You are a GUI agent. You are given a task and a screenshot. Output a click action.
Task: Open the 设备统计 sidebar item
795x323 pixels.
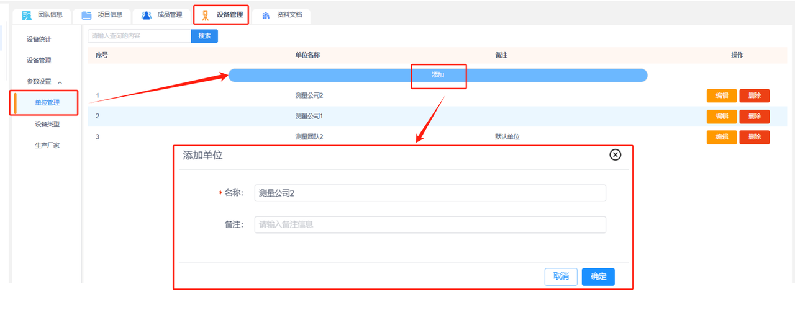point(39,39)
